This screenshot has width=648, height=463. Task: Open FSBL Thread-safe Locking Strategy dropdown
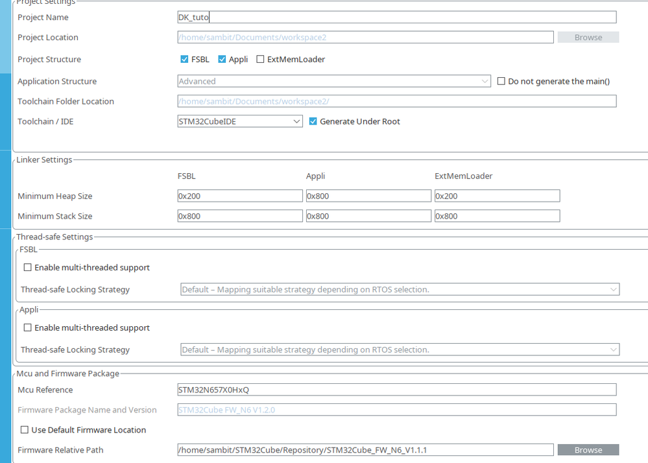click(400, 290)
